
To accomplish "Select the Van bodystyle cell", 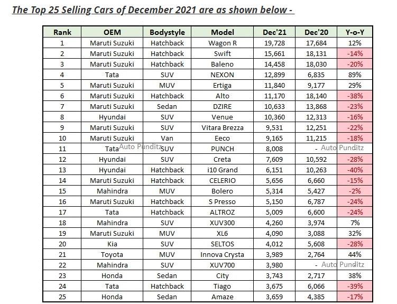I will (x=167, y=138).
